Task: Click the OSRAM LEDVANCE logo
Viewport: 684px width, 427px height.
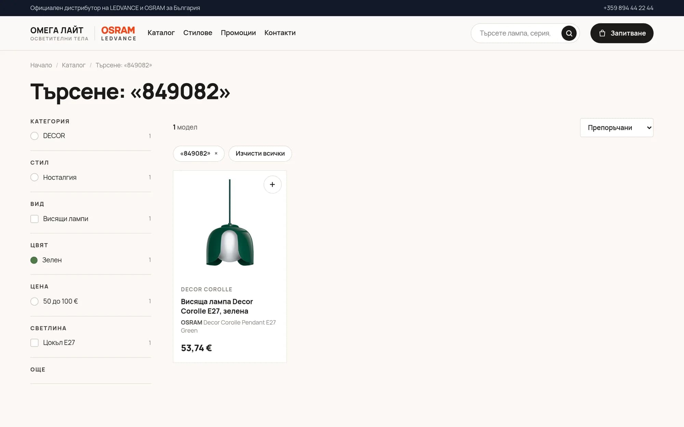Action: tap(118, 33)
